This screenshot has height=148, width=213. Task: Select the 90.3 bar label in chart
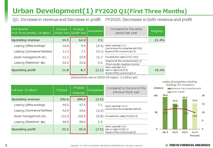(185, 97)
